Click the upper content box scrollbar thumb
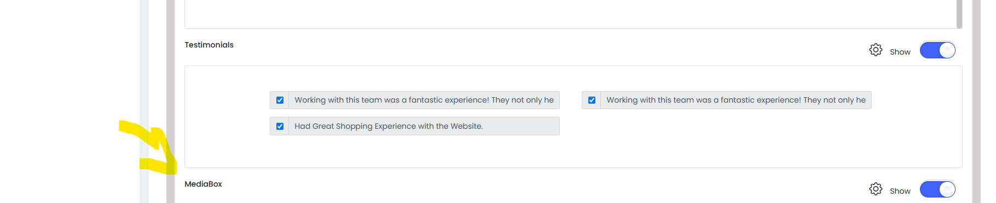 point(959,14)
